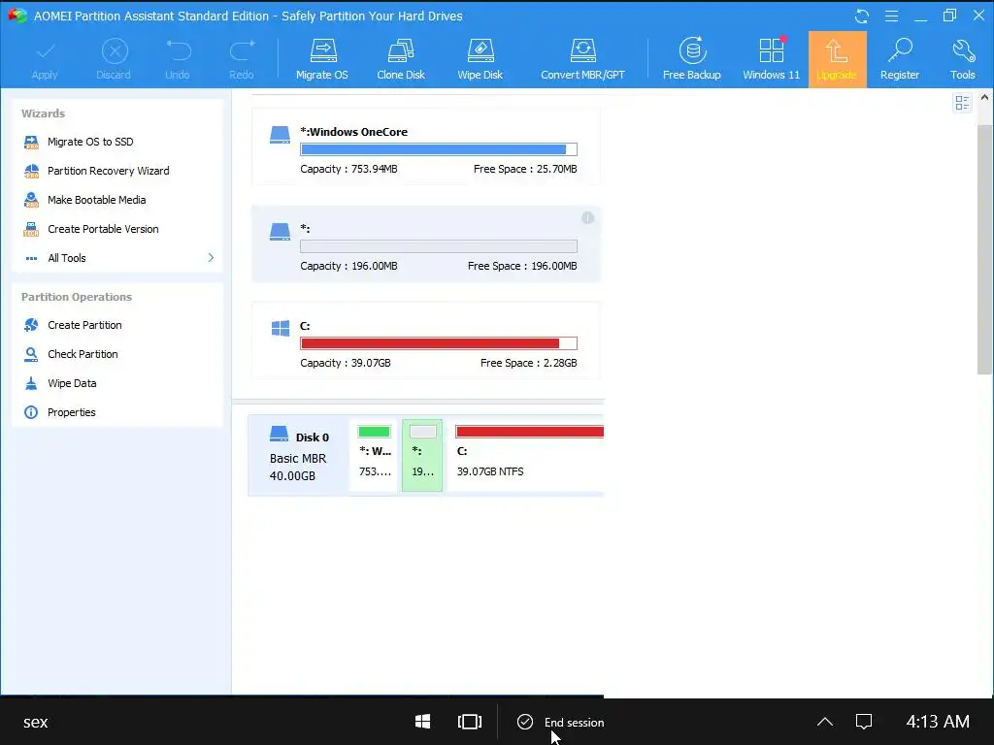This screenshot has height=745, width=994.
Task: Click the Create Portable Version icon
Action: pos(31,229)
